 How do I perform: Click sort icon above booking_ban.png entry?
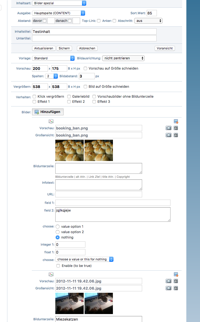click(x=51, y=121)
